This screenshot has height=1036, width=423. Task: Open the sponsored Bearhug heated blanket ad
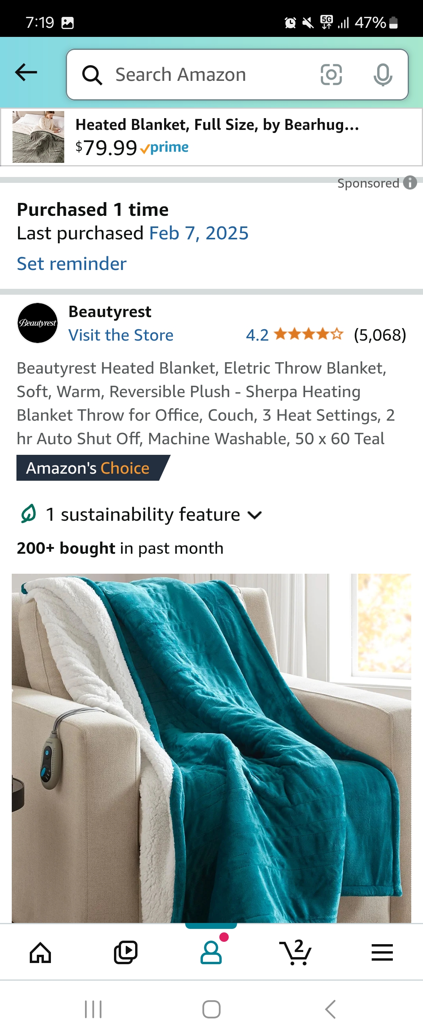click(x=211, y=137)
